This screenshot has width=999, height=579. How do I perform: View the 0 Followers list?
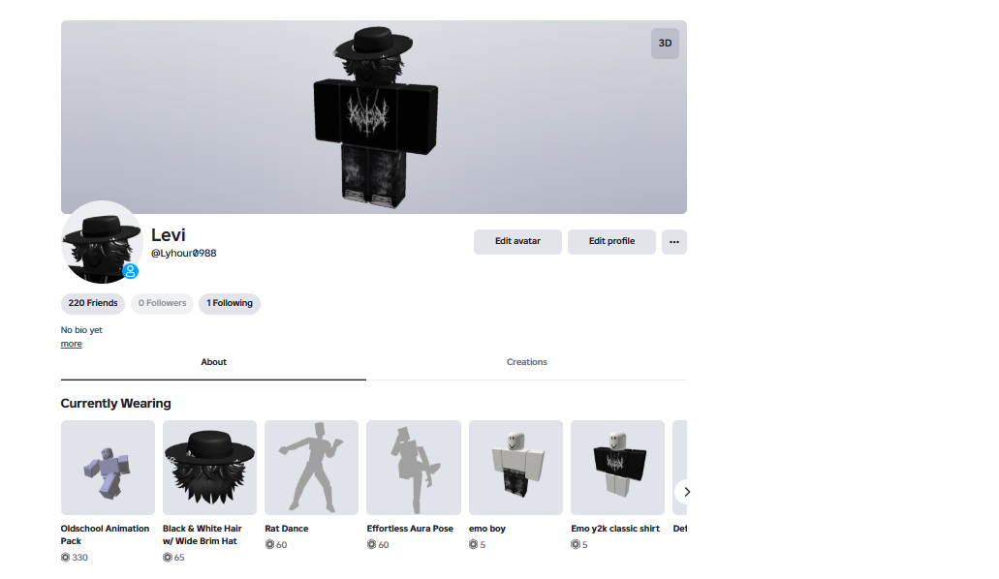point(163,303)
